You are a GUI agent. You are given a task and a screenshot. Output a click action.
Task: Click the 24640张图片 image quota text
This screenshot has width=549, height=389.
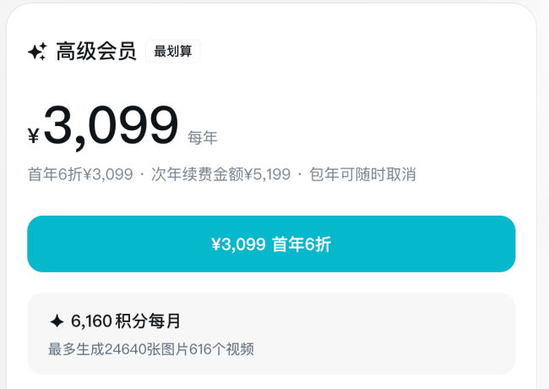pyautogui.click(x=149, y=348)
